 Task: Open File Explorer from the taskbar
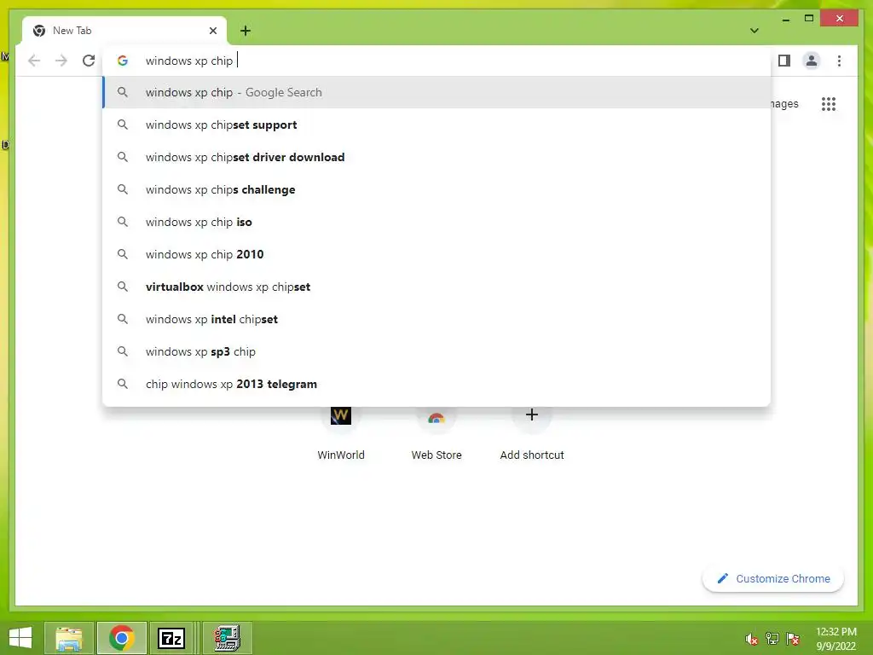69,638
